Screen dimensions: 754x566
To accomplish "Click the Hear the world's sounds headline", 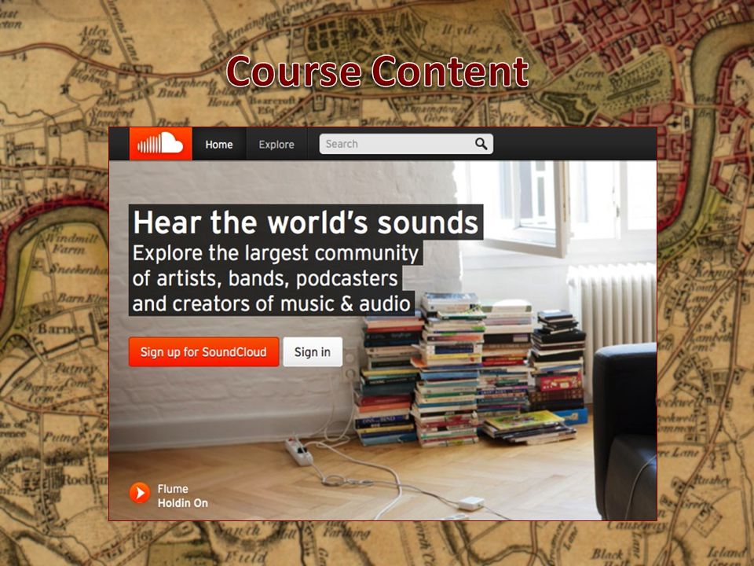I will [306, 222].
